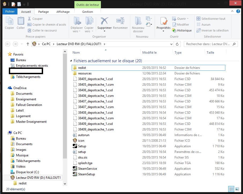Open the Fichier menu tab
This screenshot has height=194, width=243.
pos(10,11)
